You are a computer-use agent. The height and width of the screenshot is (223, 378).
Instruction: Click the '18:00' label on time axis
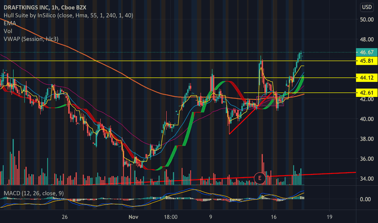click(171, 217)
